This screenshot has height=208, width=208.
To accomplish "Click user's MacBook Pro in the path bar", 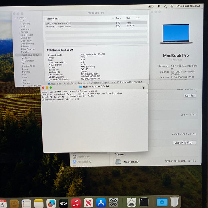I will pos(63,83).
